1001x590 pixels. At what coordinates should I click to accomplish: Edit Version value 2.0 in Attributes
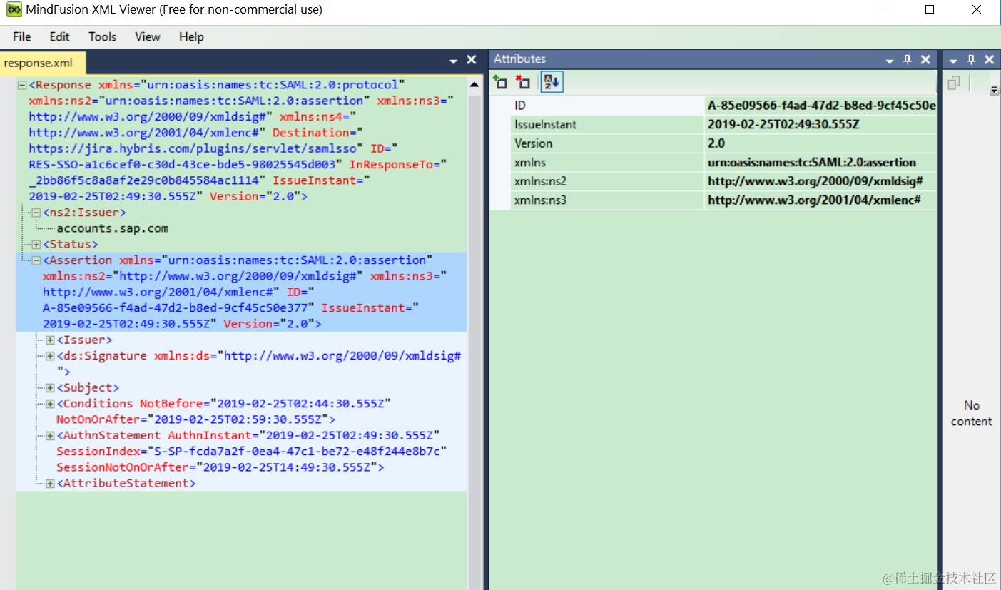[x=820, y=143]
